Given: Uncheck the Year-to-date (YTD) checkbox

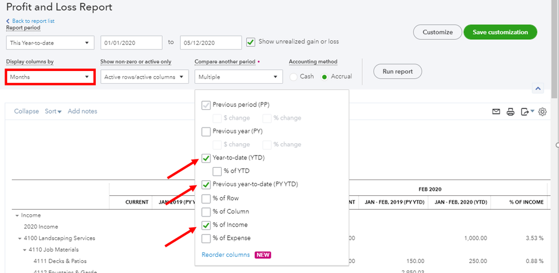Looking at the screenshot, I should [x=206, y=158].
